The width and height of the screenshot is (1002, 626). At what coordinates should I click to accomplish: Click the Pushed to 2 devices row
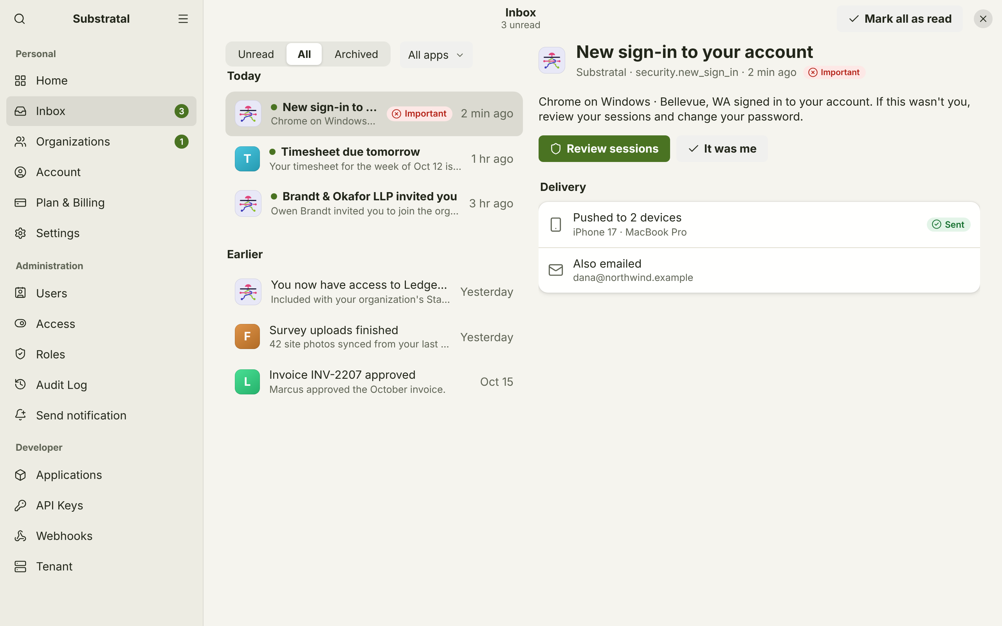[x=759, y=225]
